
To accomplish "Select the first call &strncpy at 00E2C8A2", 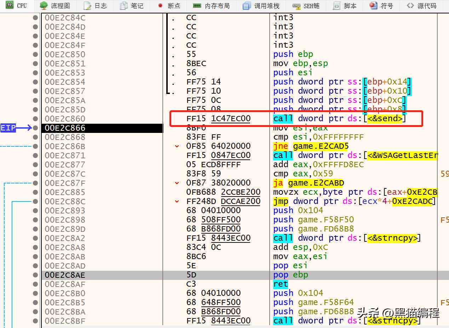I will pyautogui.click(x=347, y=238).
